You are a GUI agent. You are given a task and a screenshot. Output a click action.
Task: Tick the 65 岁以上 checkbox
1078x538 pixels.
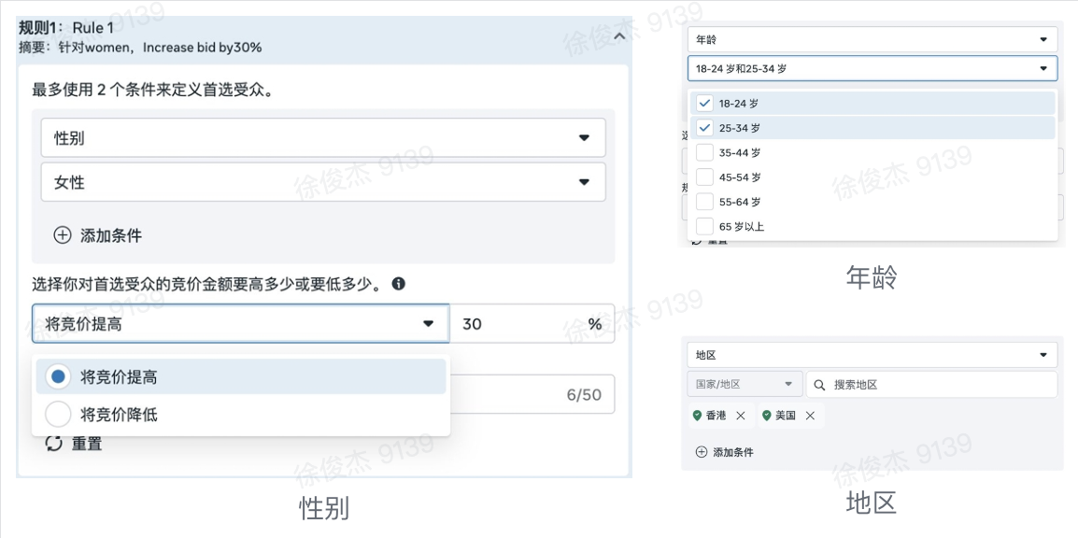pos(705,226)
